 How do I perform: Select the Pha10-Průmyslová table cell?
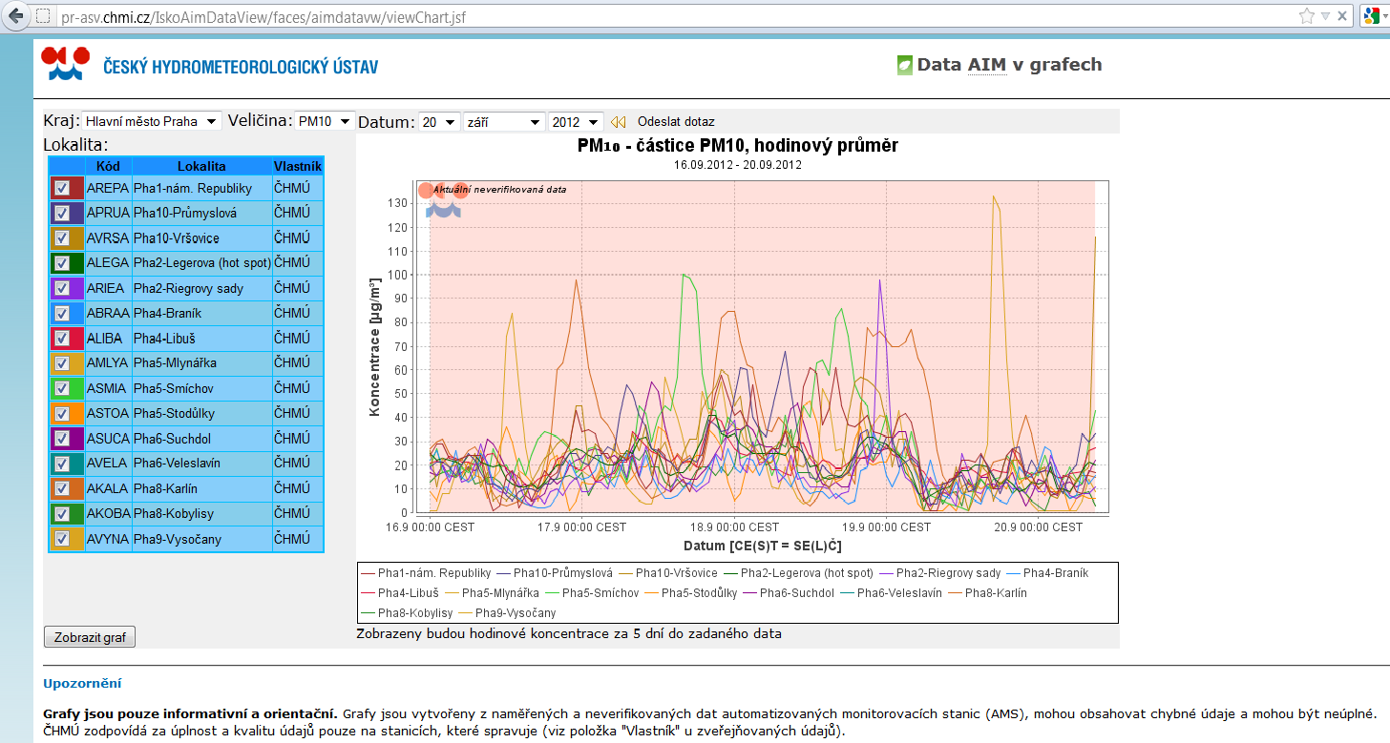pyautogui.click(x=201, y=213)
